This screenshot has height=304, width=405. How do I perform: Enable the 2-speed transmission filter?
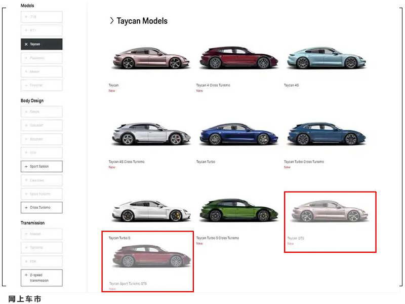coord(42,278)
